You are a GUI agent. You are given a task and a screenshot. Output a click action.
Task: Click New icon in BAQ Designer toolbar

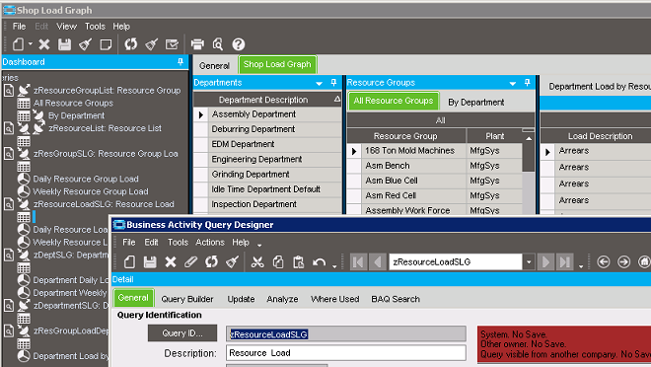point(129,262)
